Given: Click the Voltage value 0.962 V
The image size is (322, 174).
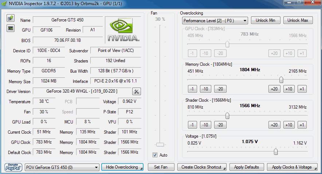Looking at the screenshot, I should pyautogui.click(x=130, y=101).
